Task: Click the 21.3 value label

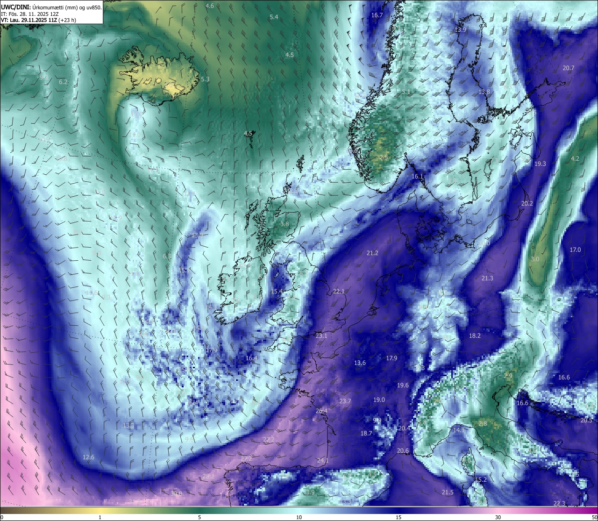Action: tap(487, 278)
